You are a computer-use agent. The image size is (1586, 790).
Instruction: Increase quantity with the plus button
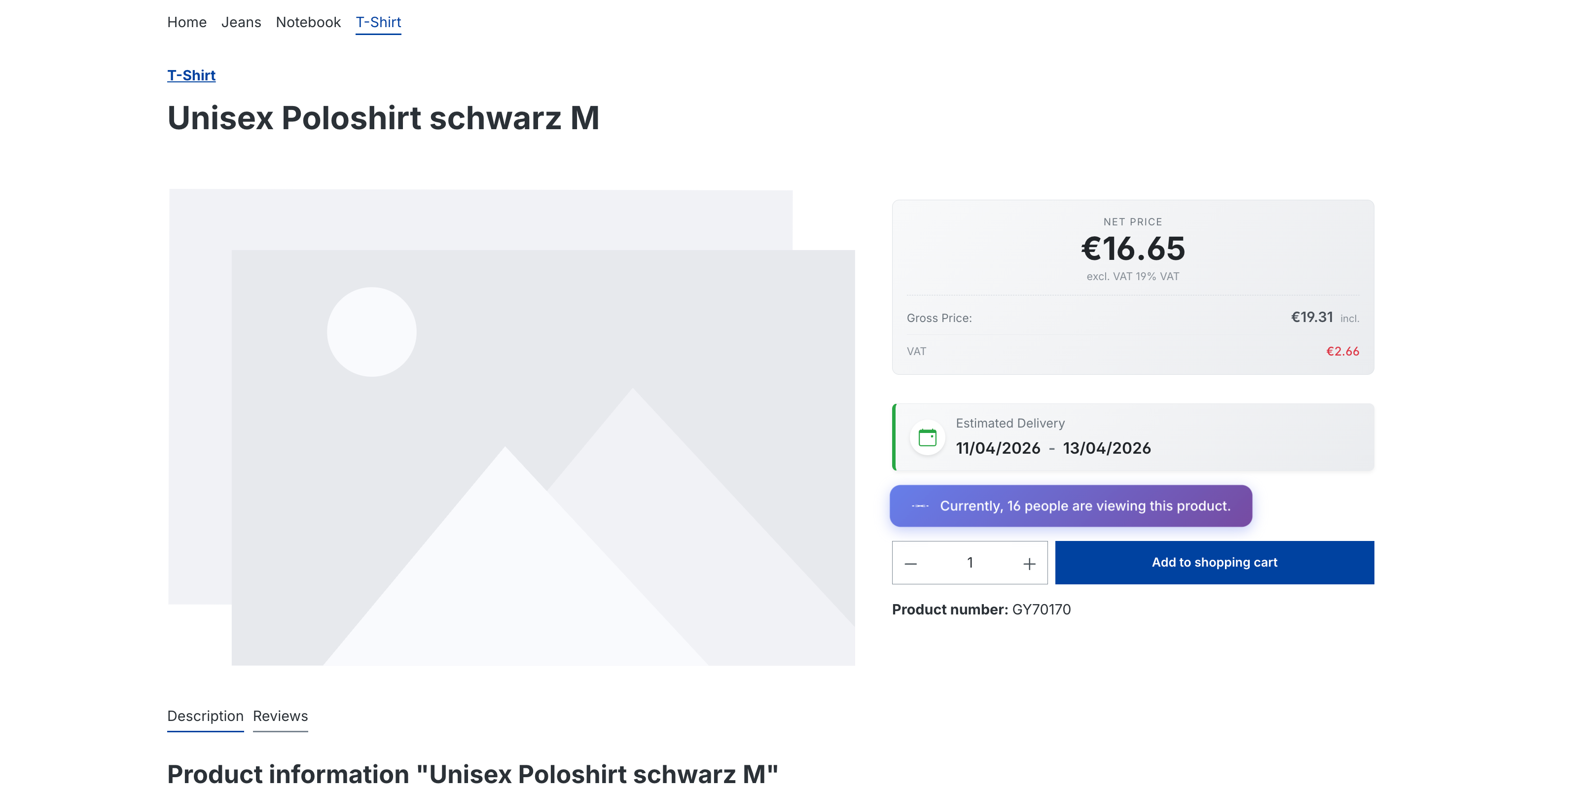[1029, 564]
